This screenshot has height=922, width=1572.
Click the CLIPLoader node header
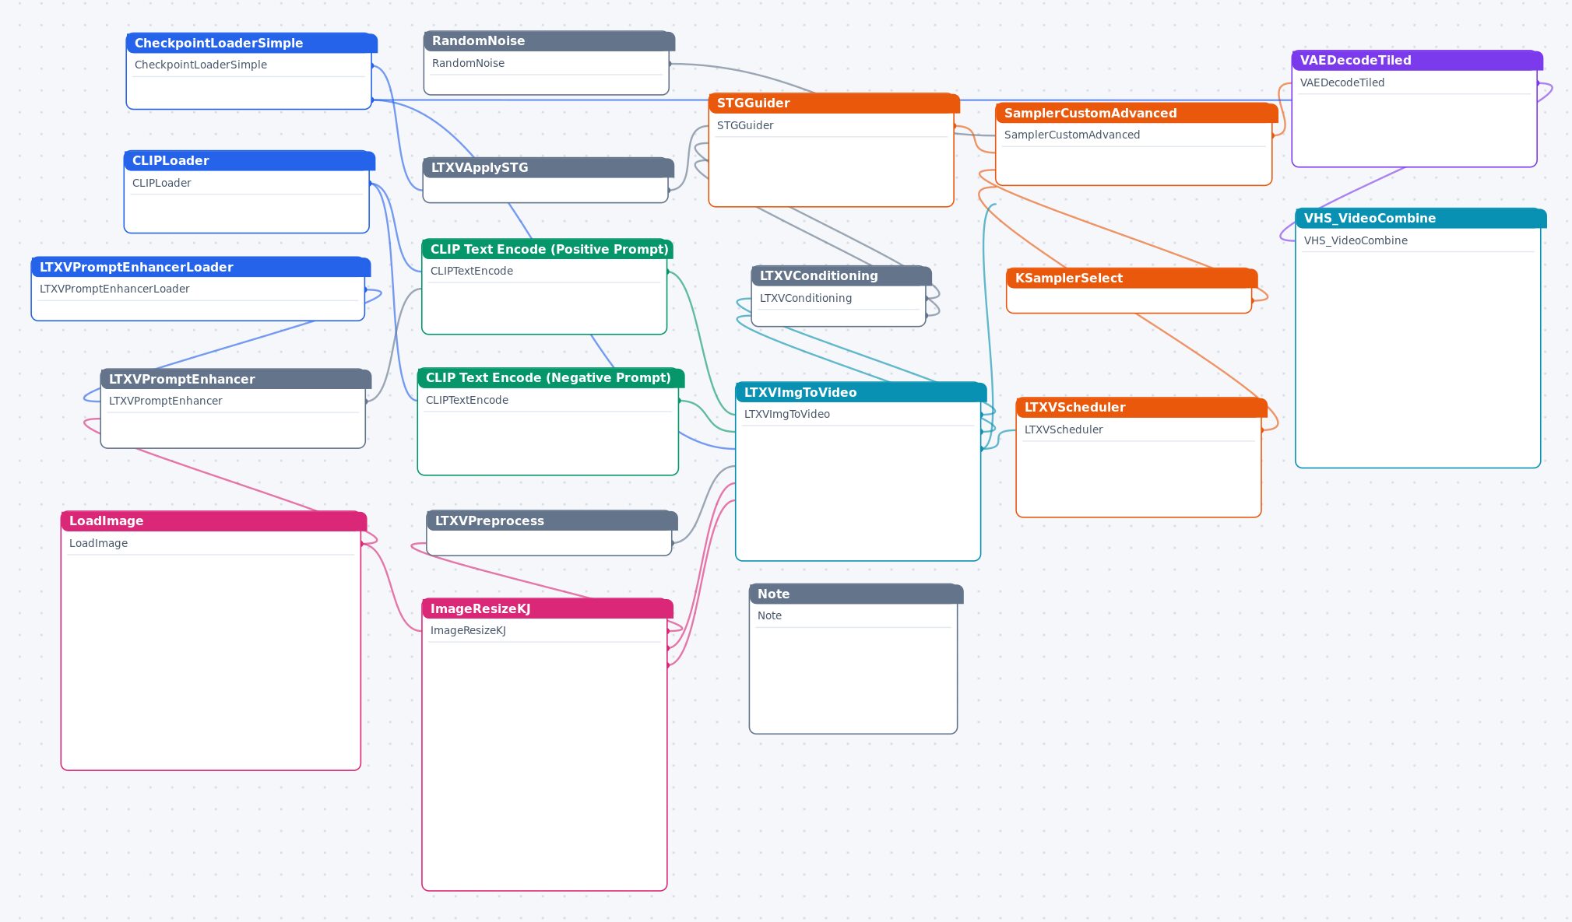click(x=249, y=160)
